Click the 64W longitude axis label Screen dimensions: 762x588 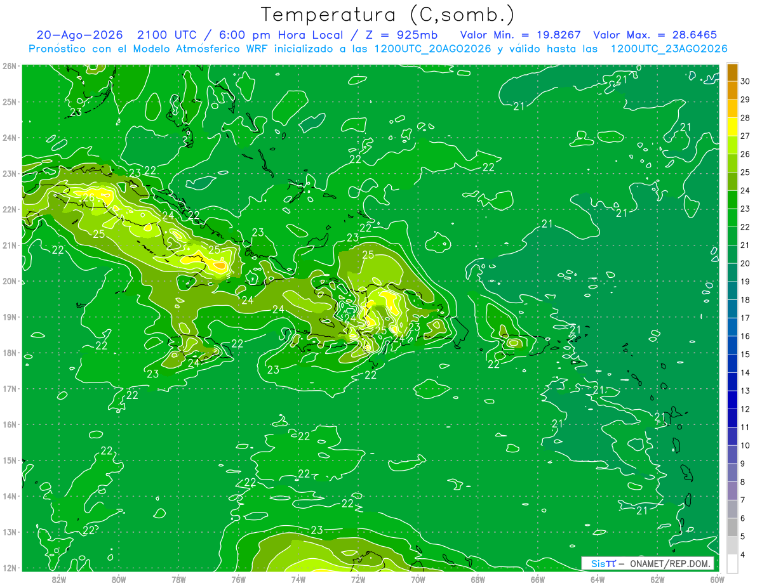tap(598, 579)
